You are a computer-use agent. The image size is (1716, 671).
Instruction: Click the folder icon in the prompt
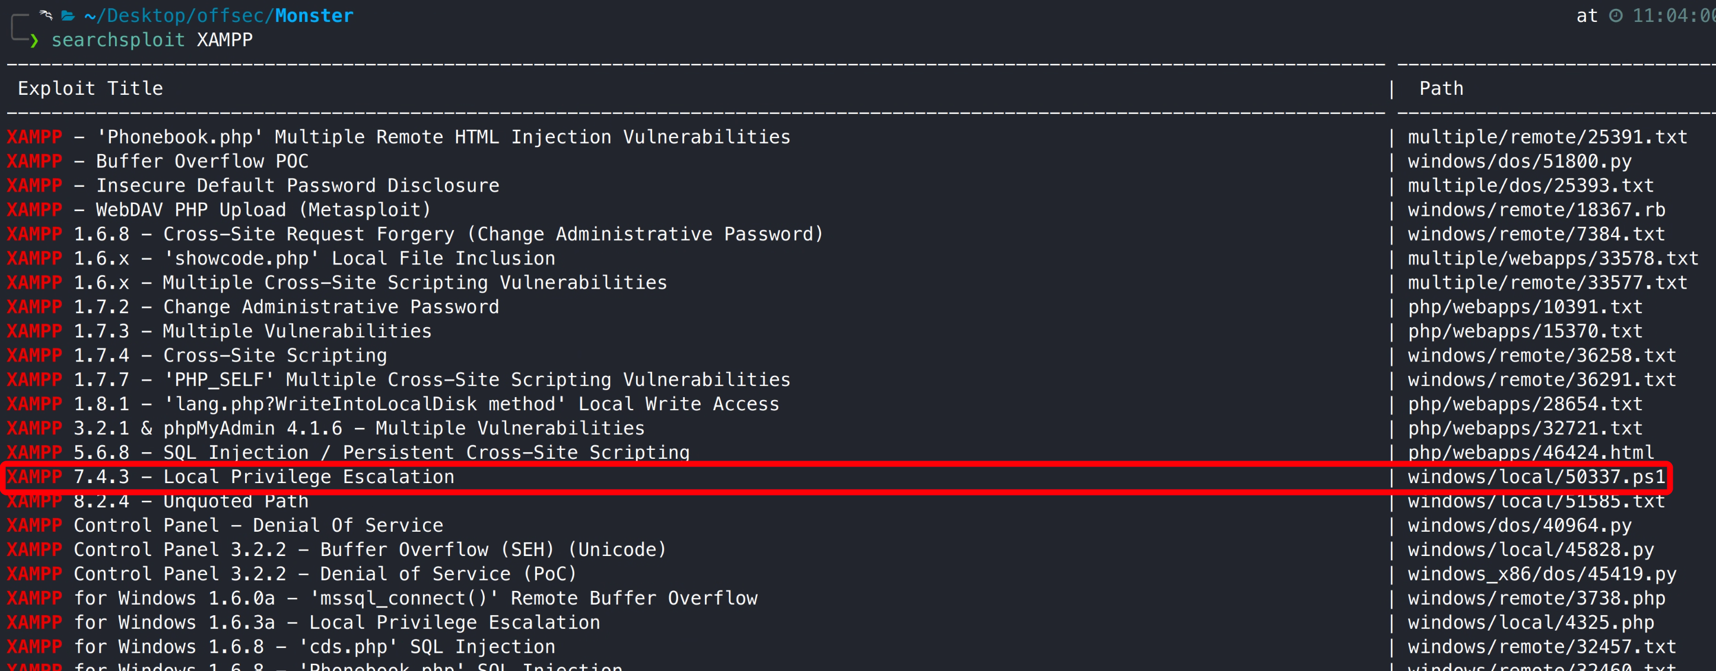[x=68, y=15]
